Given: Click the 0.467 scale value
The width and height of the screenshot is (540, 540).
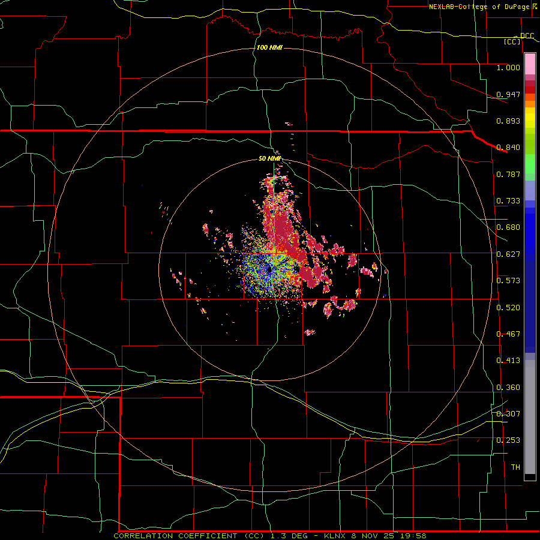Looking at the screenshot, I should [508, 334].
